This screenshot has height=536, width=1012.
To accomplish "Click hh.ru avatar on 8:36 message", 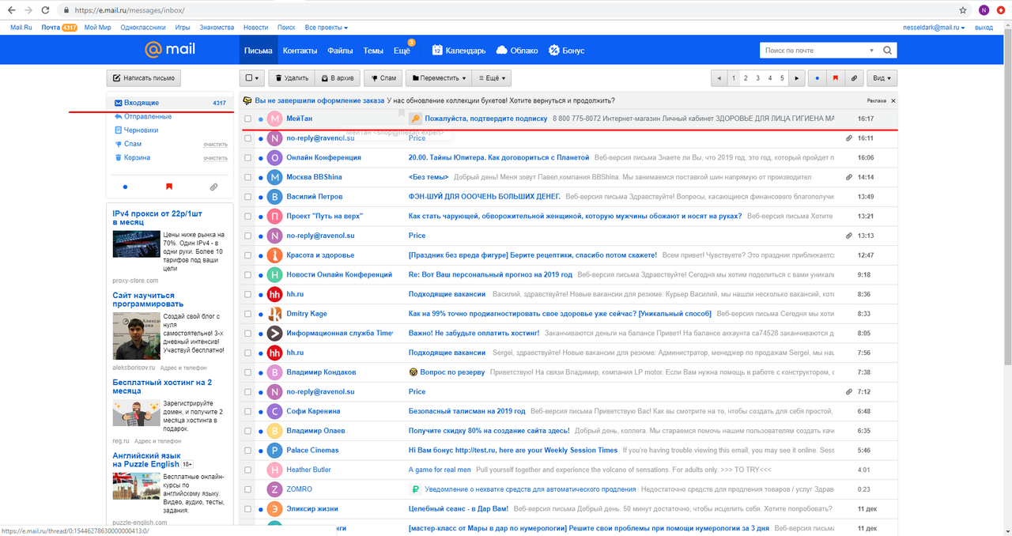I will pyautogui.click(x=275, y=294).
